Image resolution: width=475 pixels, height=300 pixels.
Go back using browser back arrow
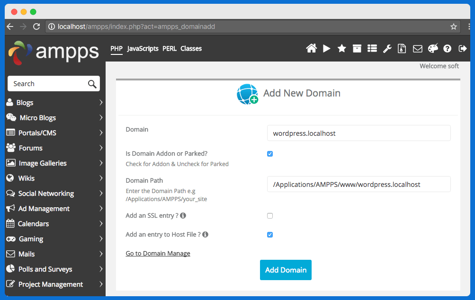(x=10, y=26)
